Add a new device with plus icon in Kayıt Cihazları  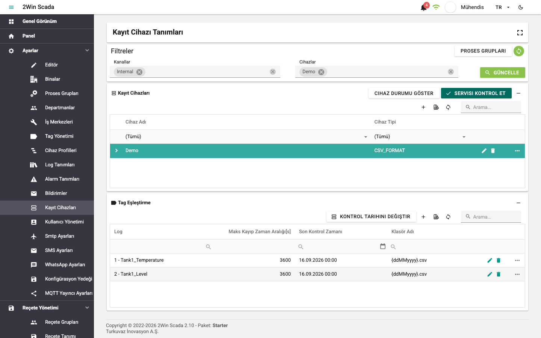click(423, 107)
